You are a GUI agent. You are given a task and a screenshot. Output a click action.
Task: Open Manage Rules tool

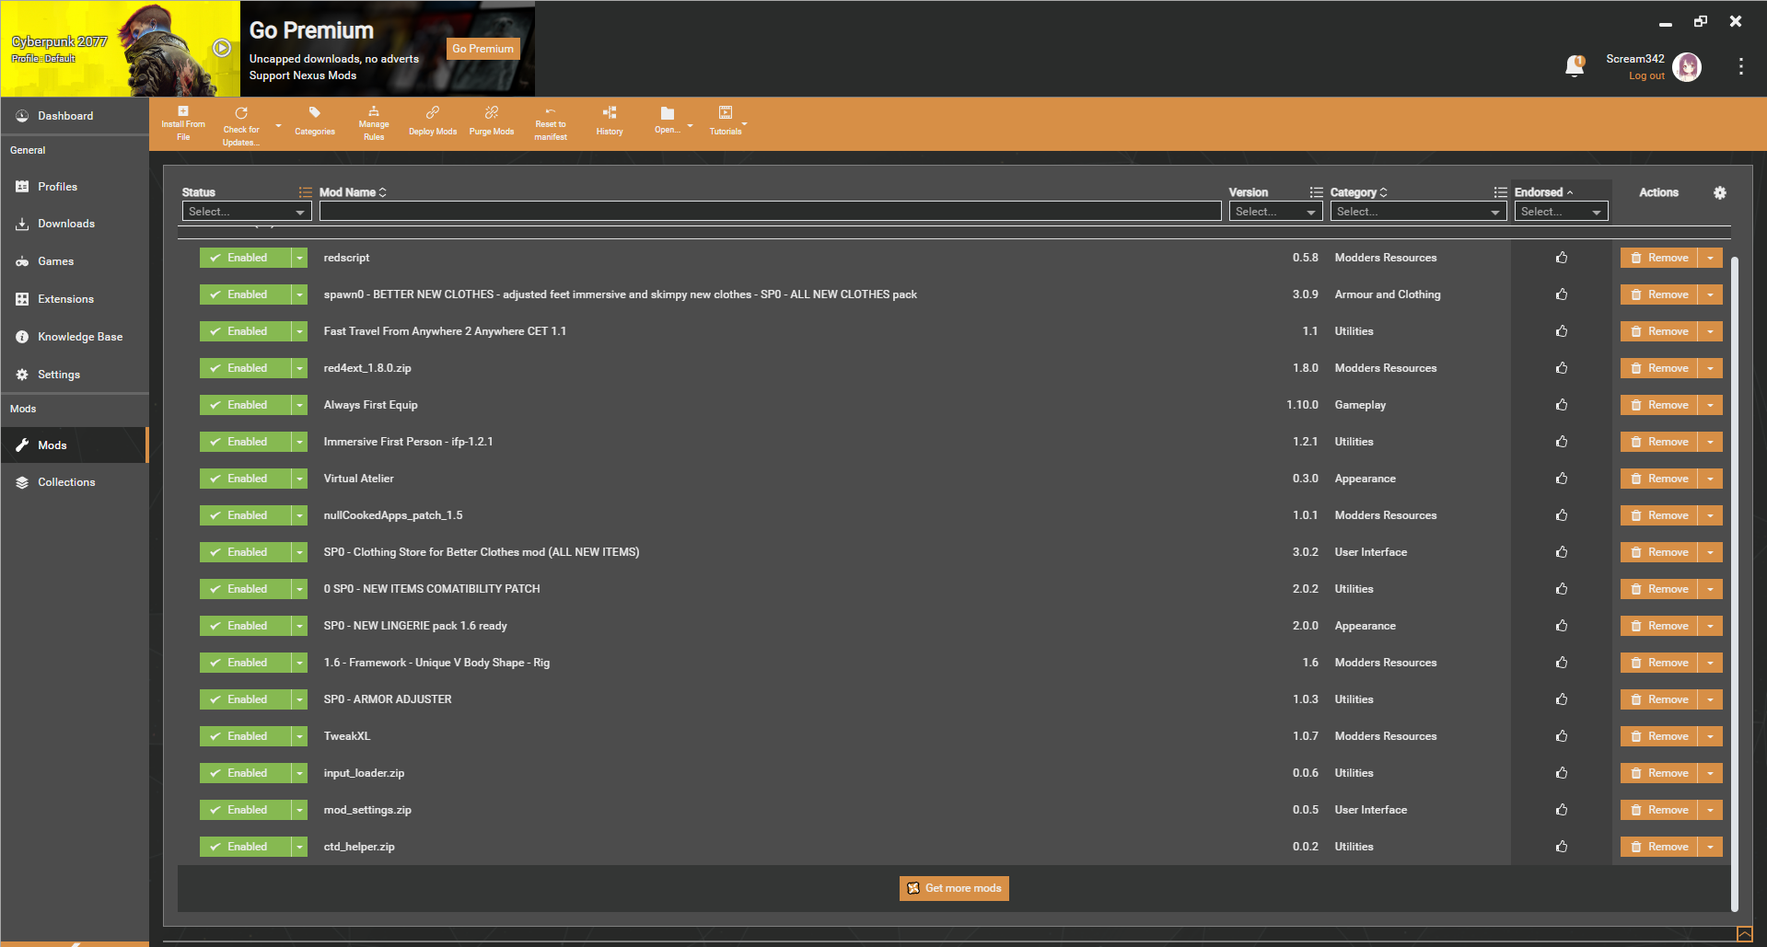tap(374, 124)
